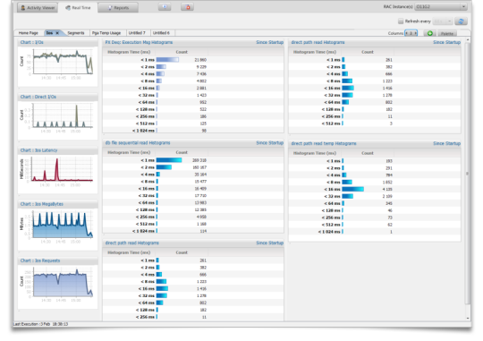Select the < 1 024 ms row in PX Deq table
The height and width of the screenshot is (341, 483).
click(193, 131)
